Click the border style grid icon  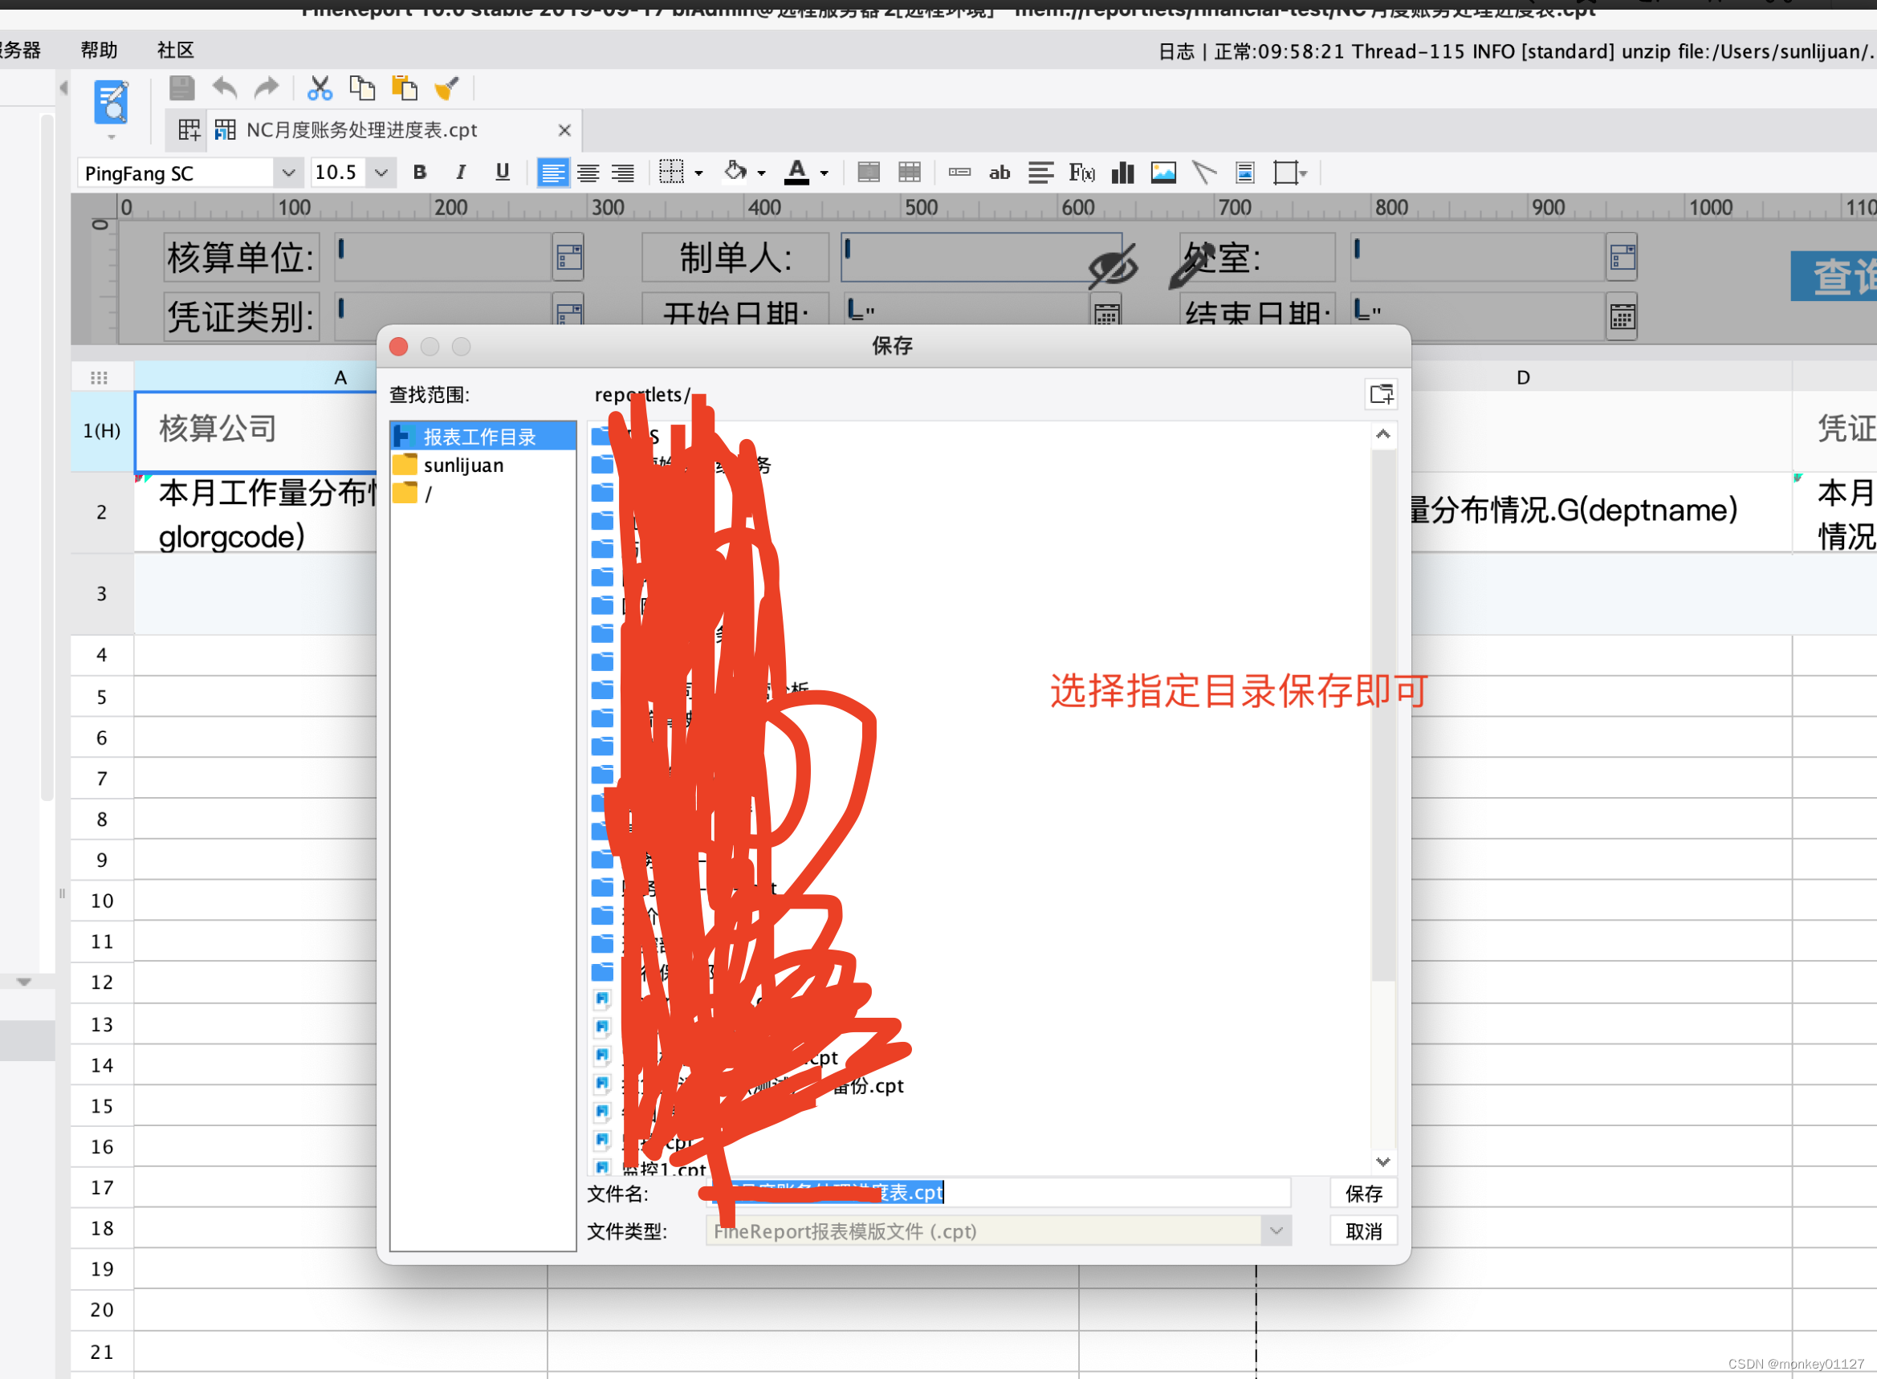pyautogui.click(x=671, y=173)
